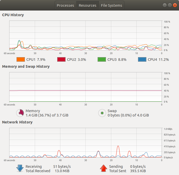
Task: Click the Total Sent label
Action: pyautogui.click(x=118, y=171)
